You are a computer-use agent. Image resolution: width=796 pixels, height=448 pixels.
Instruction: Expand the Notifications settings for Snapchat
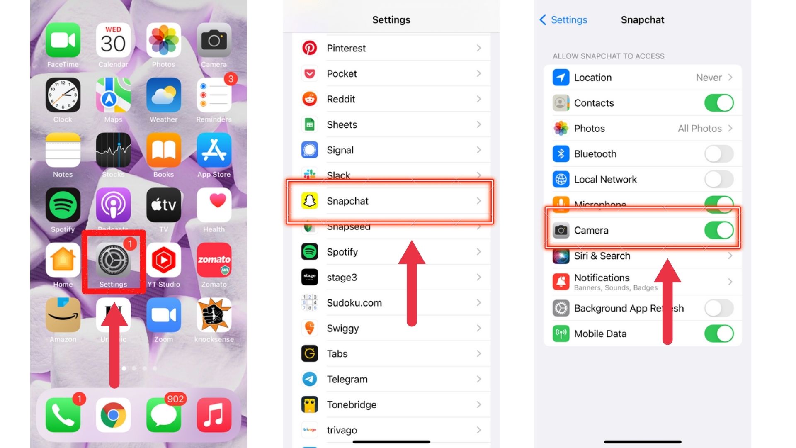point(645,281)
